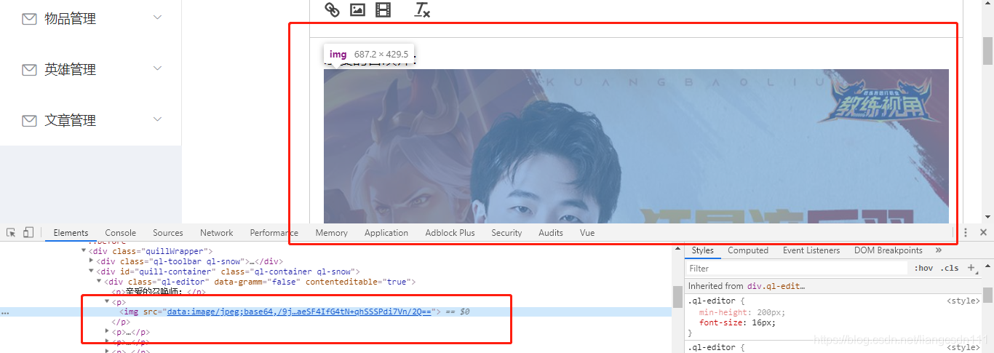Click the insert video icon in editor toolbar

tap(383, 9)
